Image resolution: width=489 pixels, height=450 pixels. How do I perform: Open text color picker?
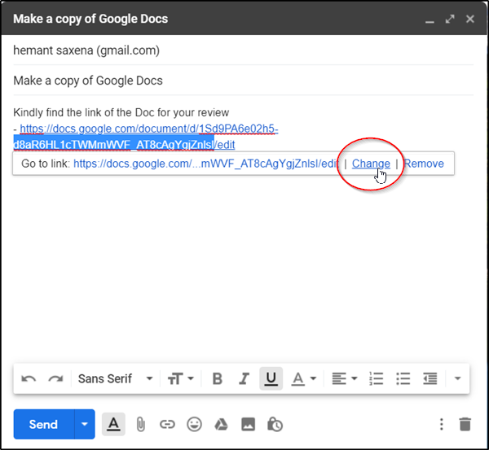pos(304,378)
